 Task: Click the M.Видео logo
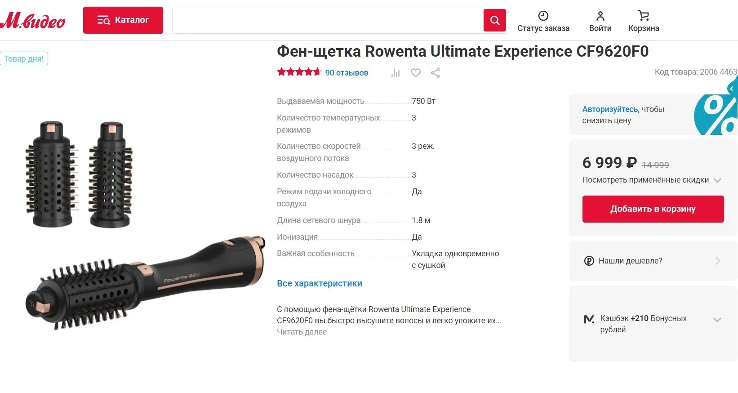(x=32, y=20)
